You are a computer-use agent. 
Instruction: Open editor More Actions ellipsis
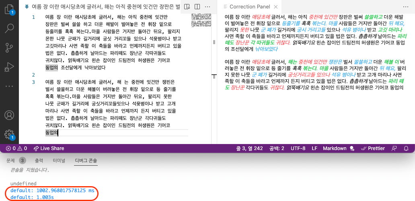[207, 6]
